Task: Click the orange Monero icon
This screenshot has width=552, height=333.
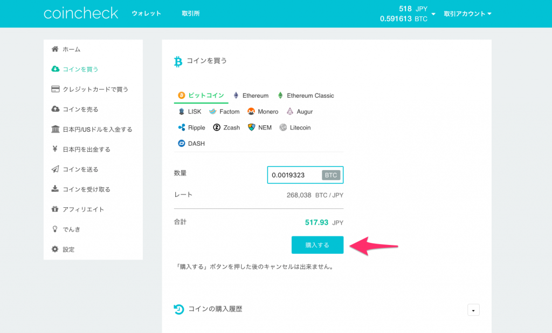Action: pos(251,112)
